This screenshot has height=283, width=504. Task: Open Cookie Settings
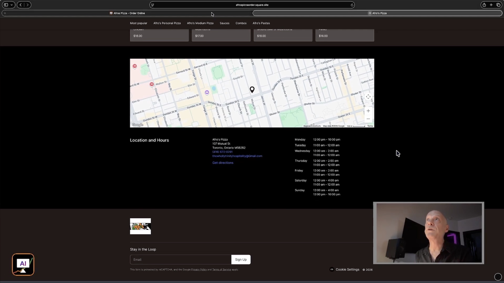coord(345,269)
